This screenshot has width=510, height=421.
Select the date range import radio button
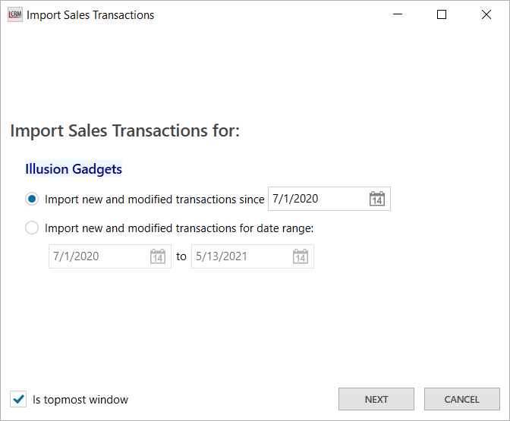pyautogui.click(x=32, y=228)
